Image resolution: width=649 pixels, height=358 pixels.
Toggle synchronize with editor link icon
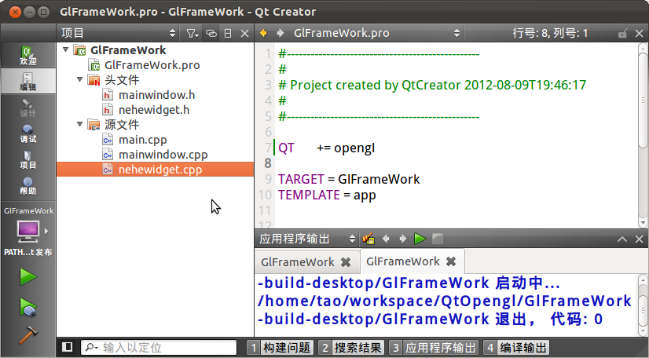[211, 34]
